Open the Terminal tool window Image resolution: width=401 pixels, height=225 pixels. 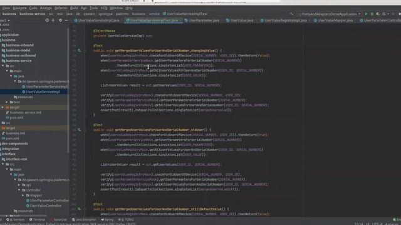[37, 219]
